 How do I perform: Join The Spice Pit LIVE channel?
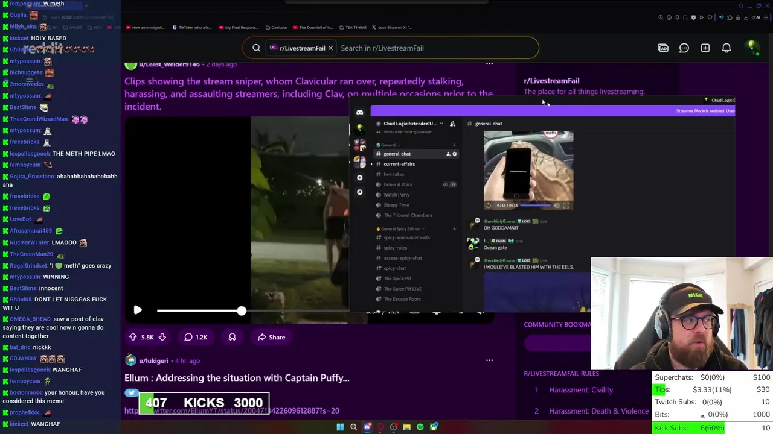(x=403, y=289)
